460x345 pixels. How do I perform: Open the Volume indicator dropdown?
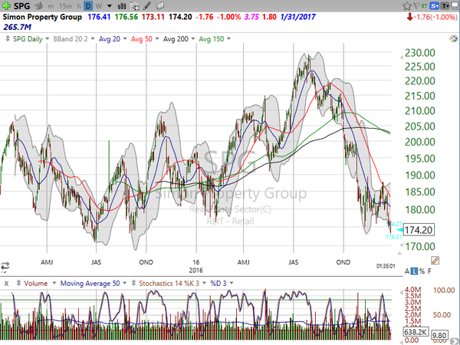[x=54, y=283]
